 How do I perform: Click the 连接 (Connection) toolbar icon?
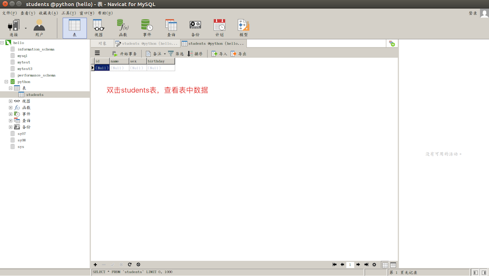[13, 27]
